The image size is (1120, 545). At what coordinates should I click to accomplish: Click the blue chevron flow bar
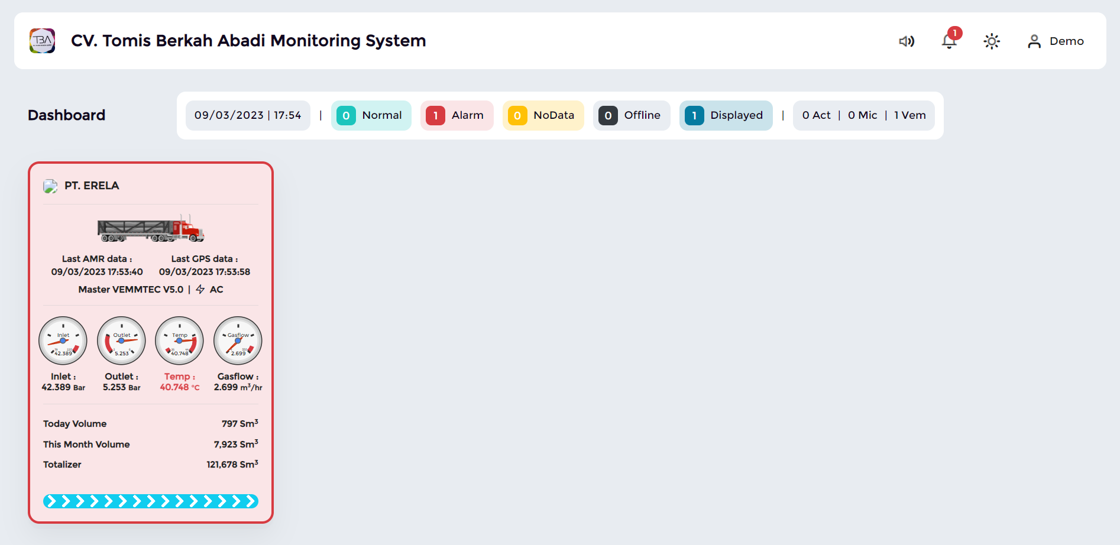click(151, 501)
